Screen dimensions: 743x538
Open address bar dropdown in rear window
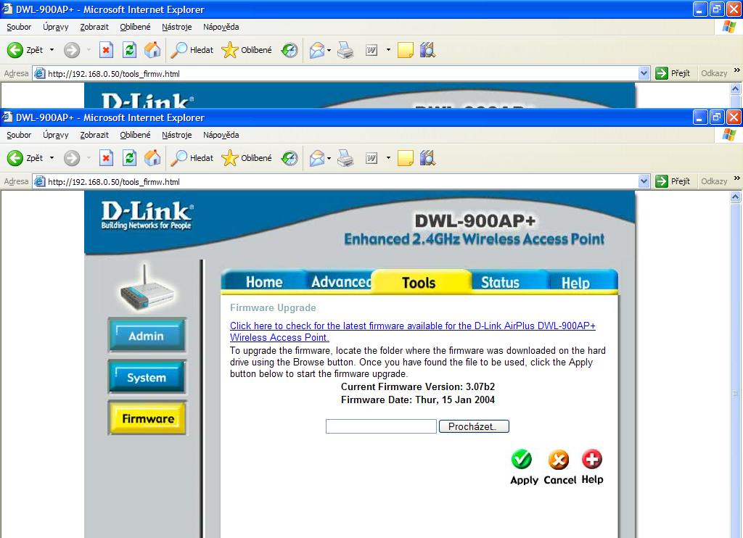tap(644, 73)
